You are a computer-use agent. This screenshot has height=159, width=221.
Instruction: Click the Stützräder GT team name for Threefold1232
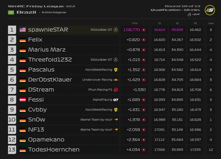101,60
